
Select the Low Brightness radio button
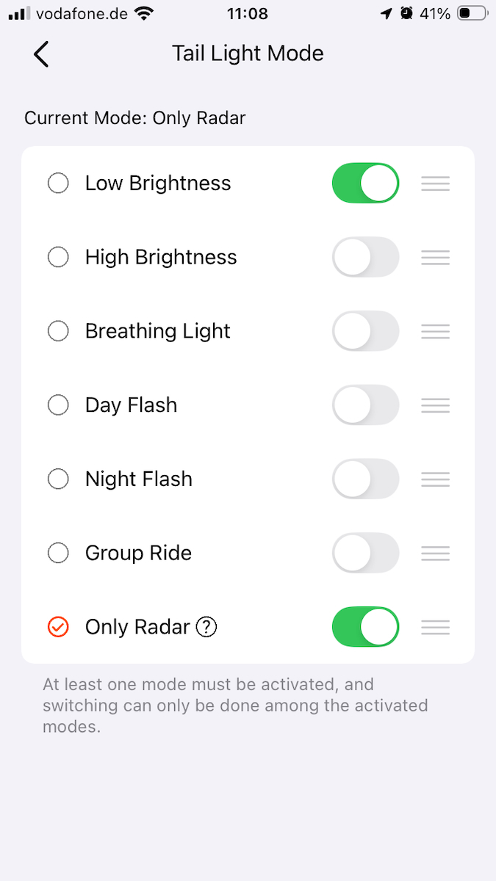(x=58, y=183)
